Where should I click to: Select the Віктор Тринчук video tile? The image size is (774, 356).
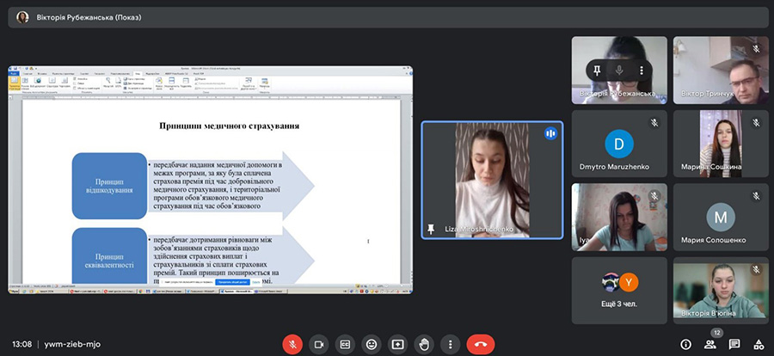click(x=721, y=71)
